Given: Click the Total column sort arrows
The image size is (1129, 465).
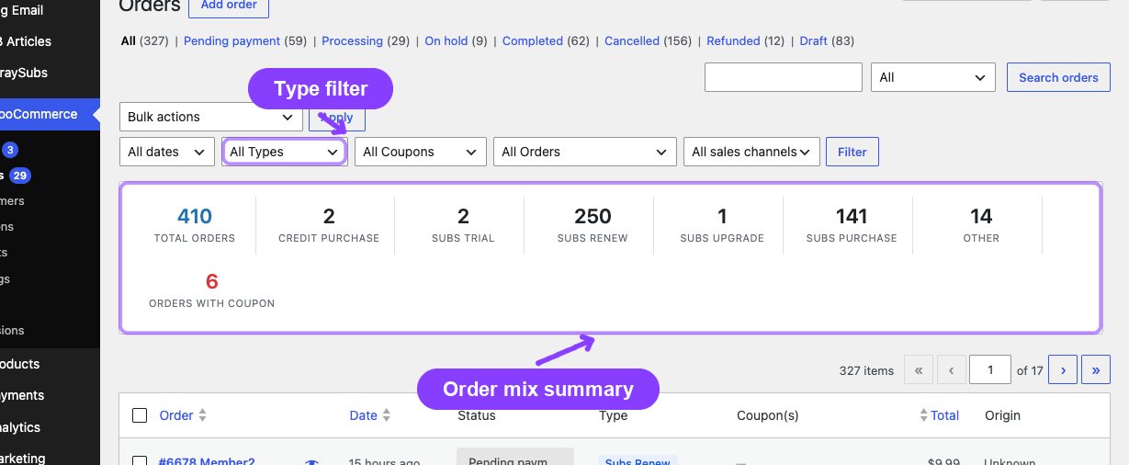Looking at the screenshot, I should click(x=925, y=415).
